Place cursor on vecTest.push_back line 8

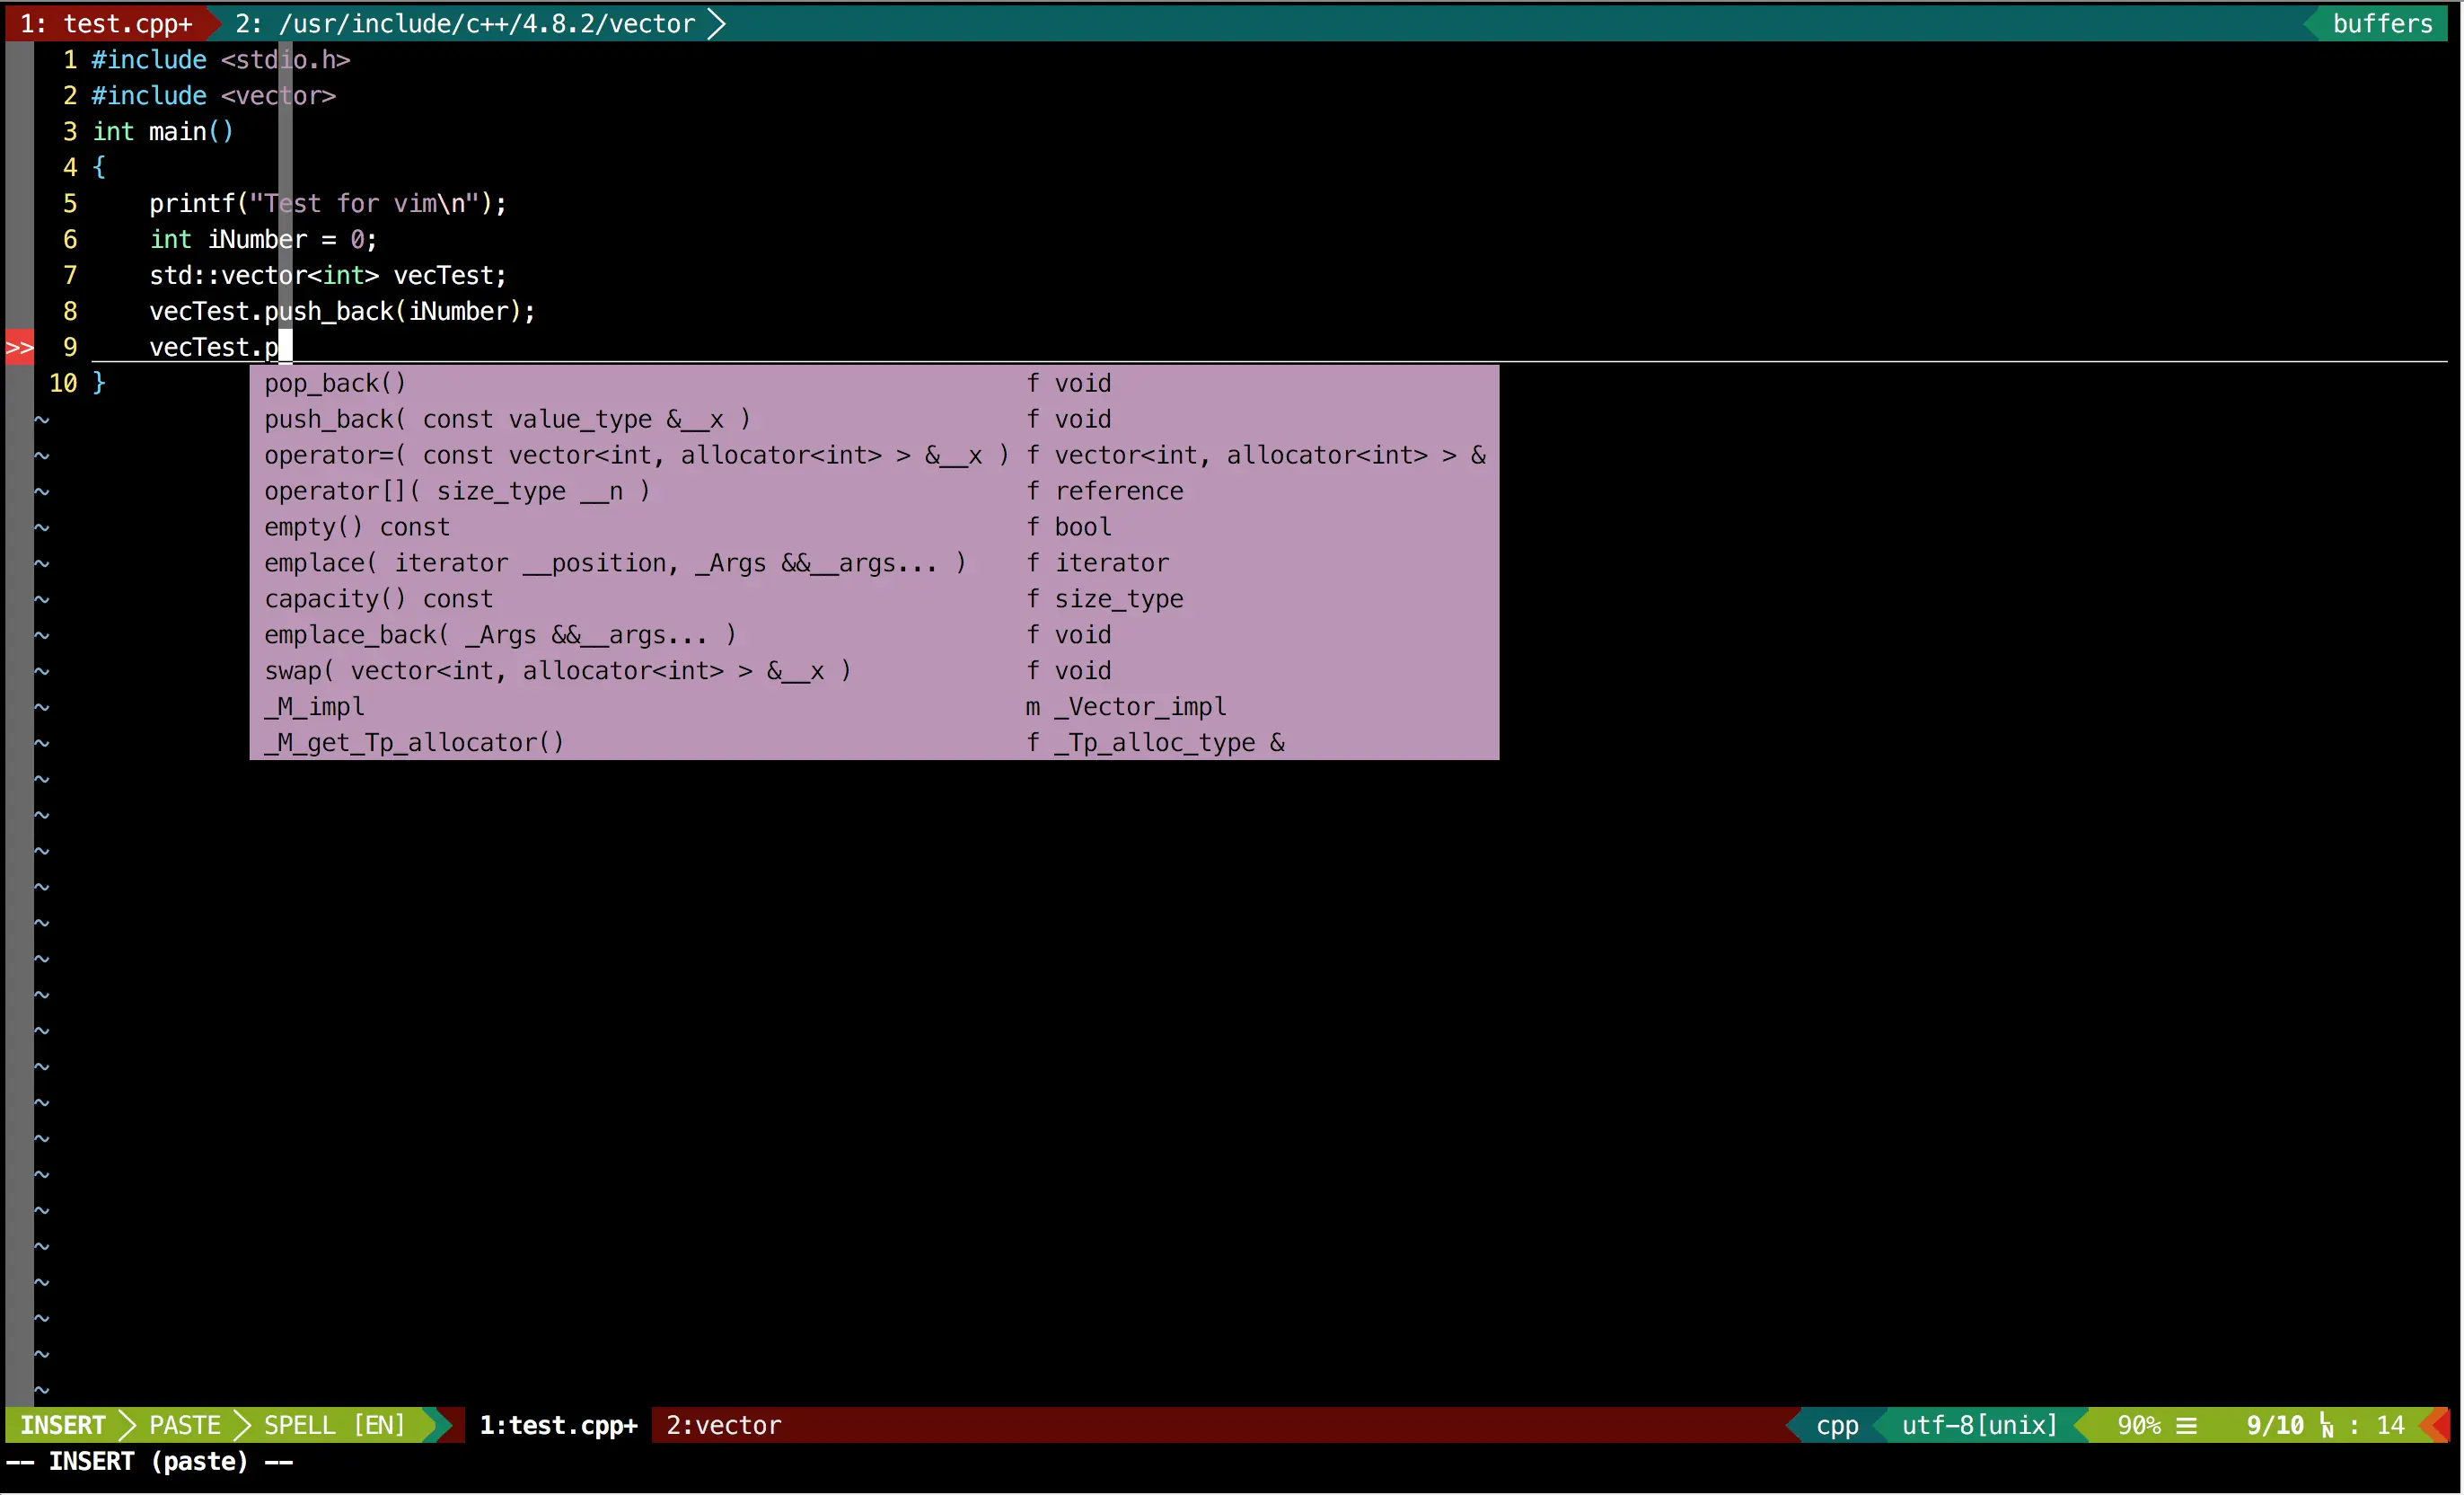pyautogui.click(x=342, y=311)
